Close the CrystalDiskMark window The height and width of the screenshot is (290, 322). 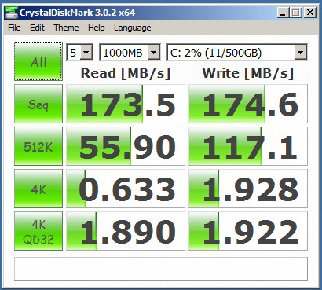pos(310,13)
